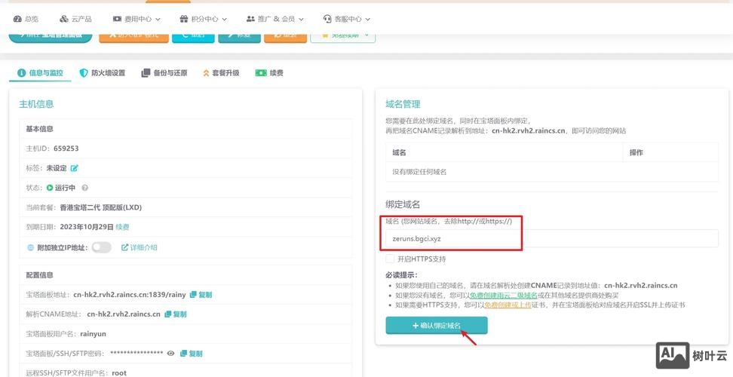Image resolution: width=733 pixels, height=377 pixels.
Task: Click the 操作 column header
Action: coord(636,152)
